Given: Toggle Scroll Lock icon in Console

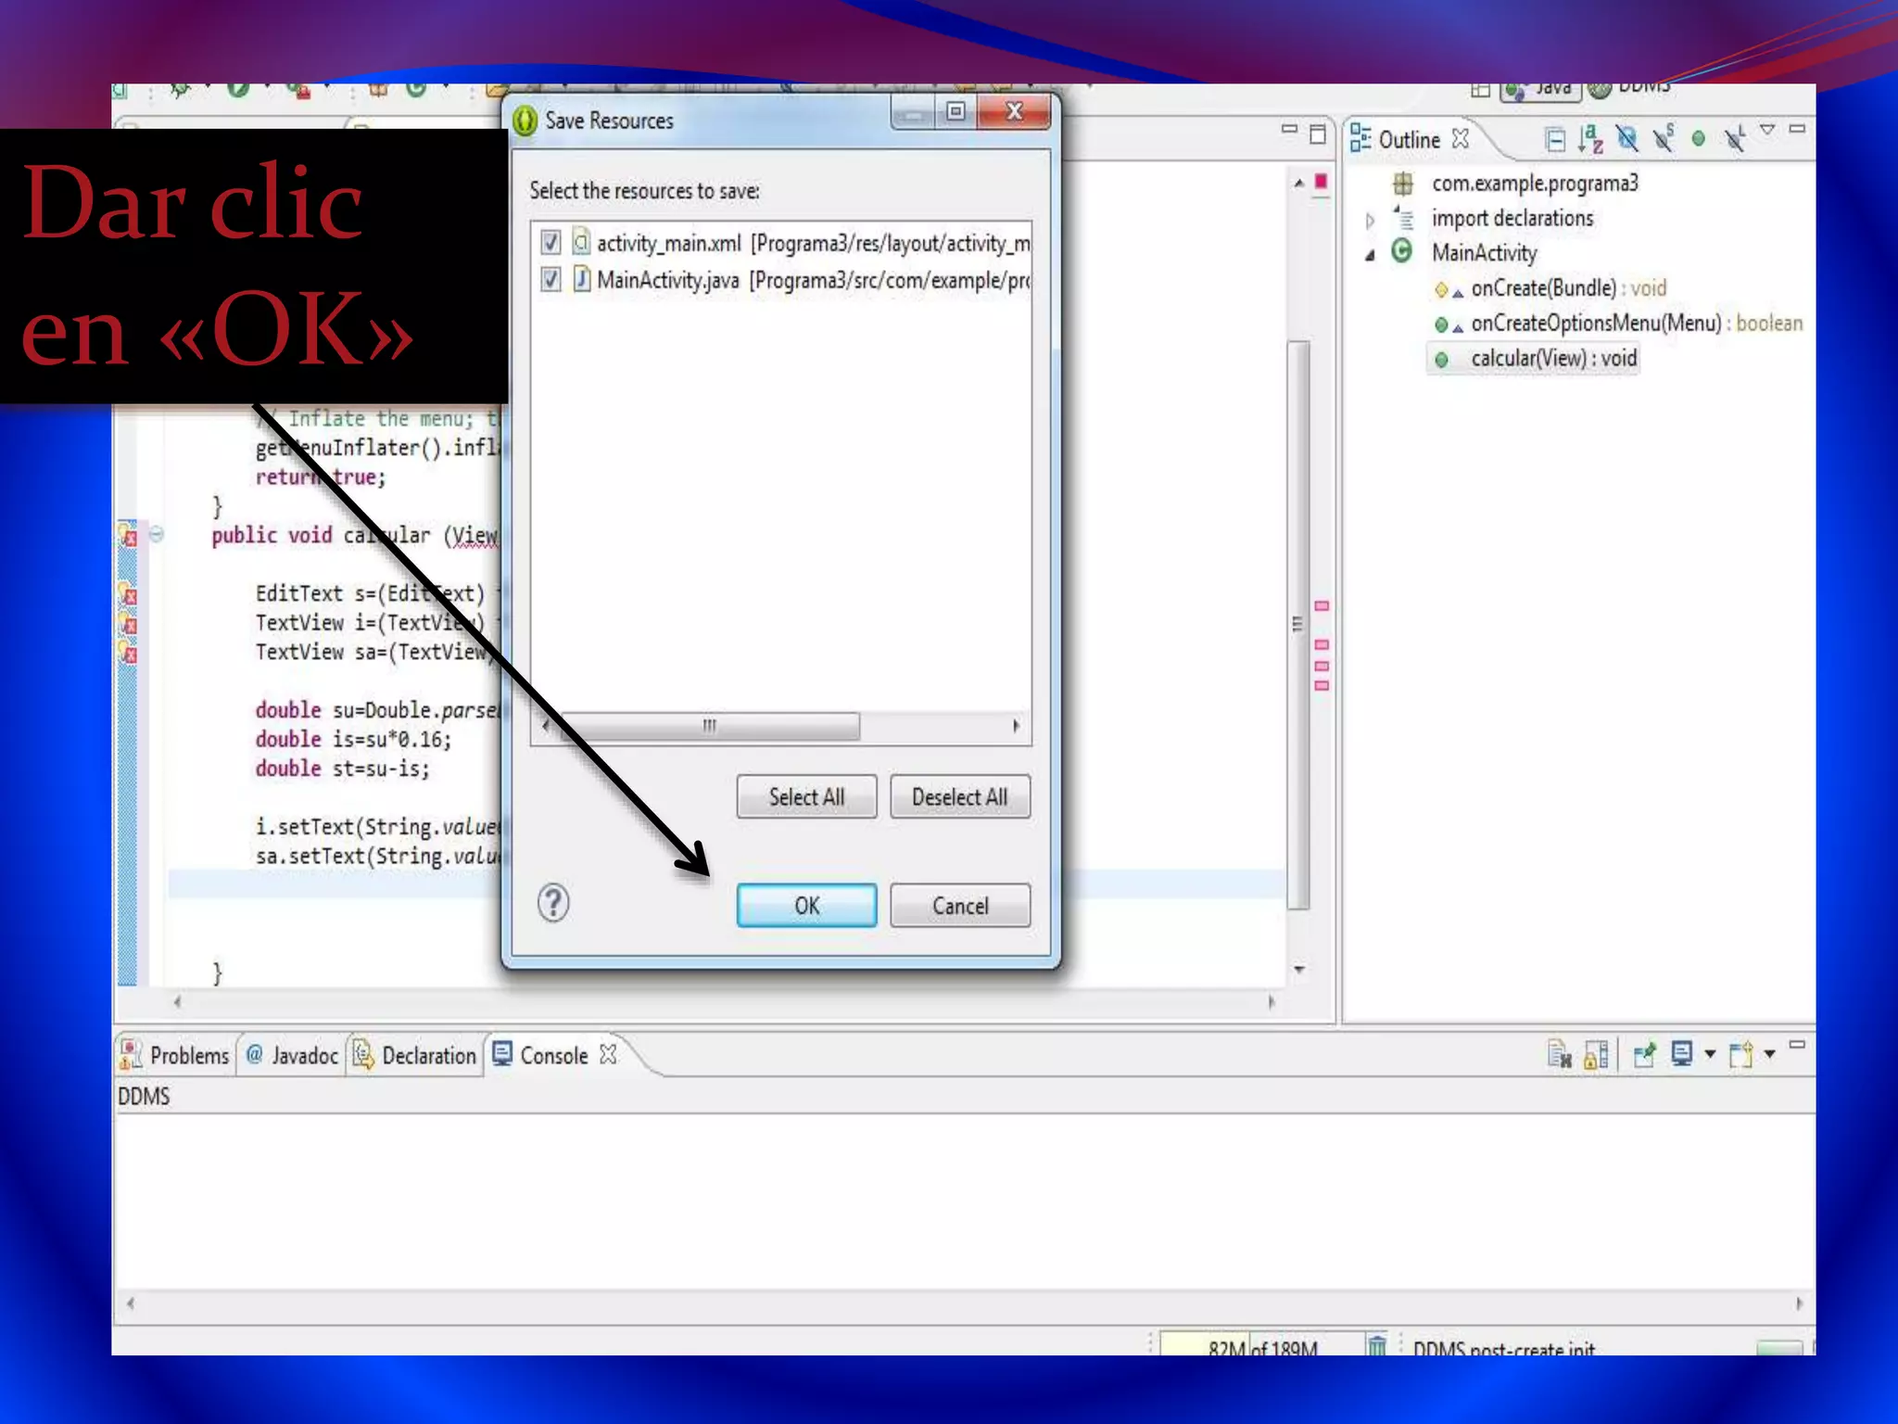Looking at the screenshot, I should pos(1596,1055).
